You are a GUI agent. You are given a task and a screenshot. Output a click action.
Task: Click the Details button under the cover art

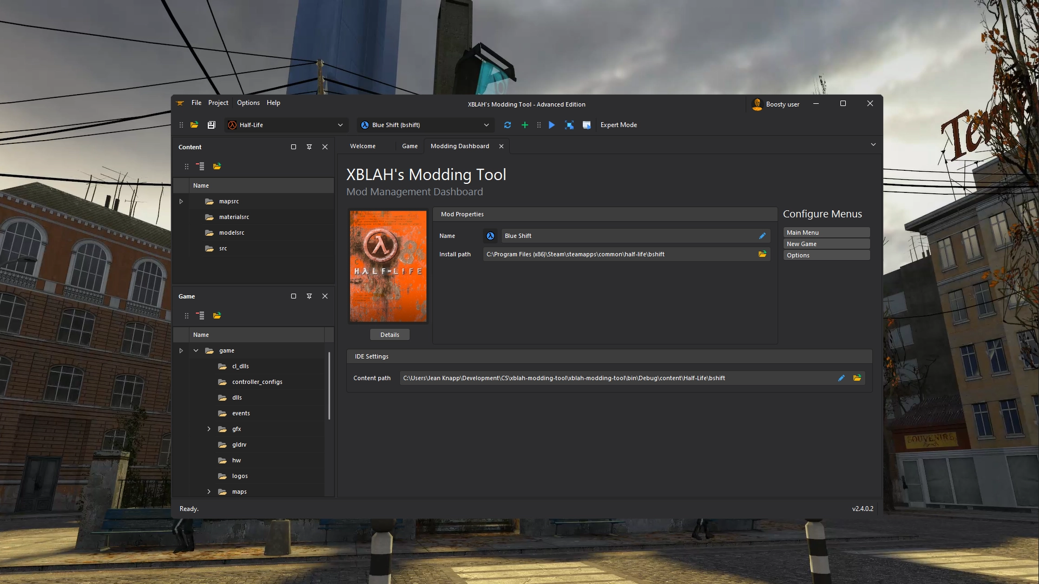390,335
